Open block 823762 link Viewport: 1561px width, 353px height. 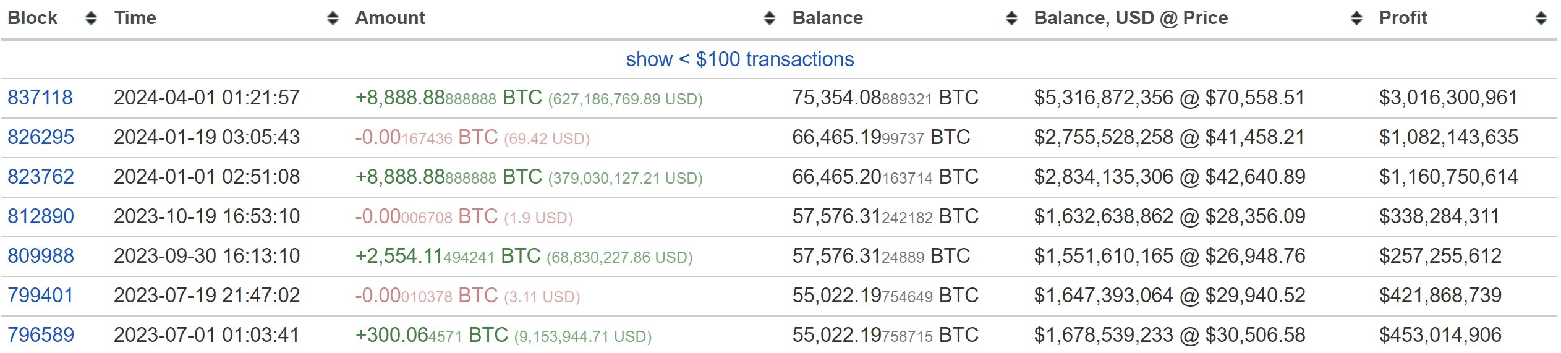pyautogui.click(x=41, y=177)
